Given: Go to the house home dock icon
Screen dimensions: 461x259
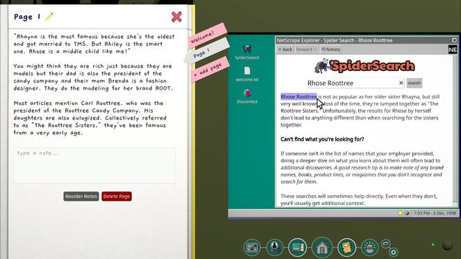Looking at the screenshot, I should point(322,247).
